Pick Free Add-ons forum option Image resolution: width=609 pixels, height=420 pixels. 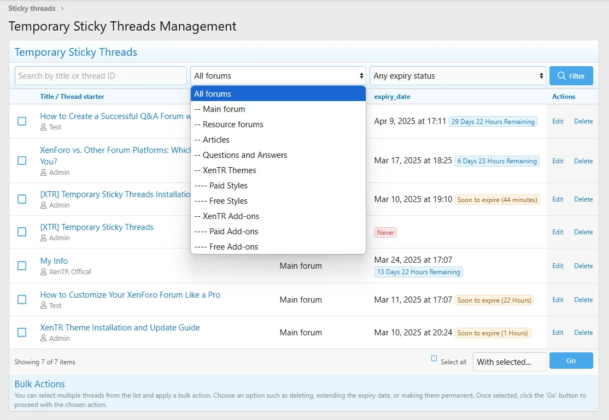[x=233, y=247]
